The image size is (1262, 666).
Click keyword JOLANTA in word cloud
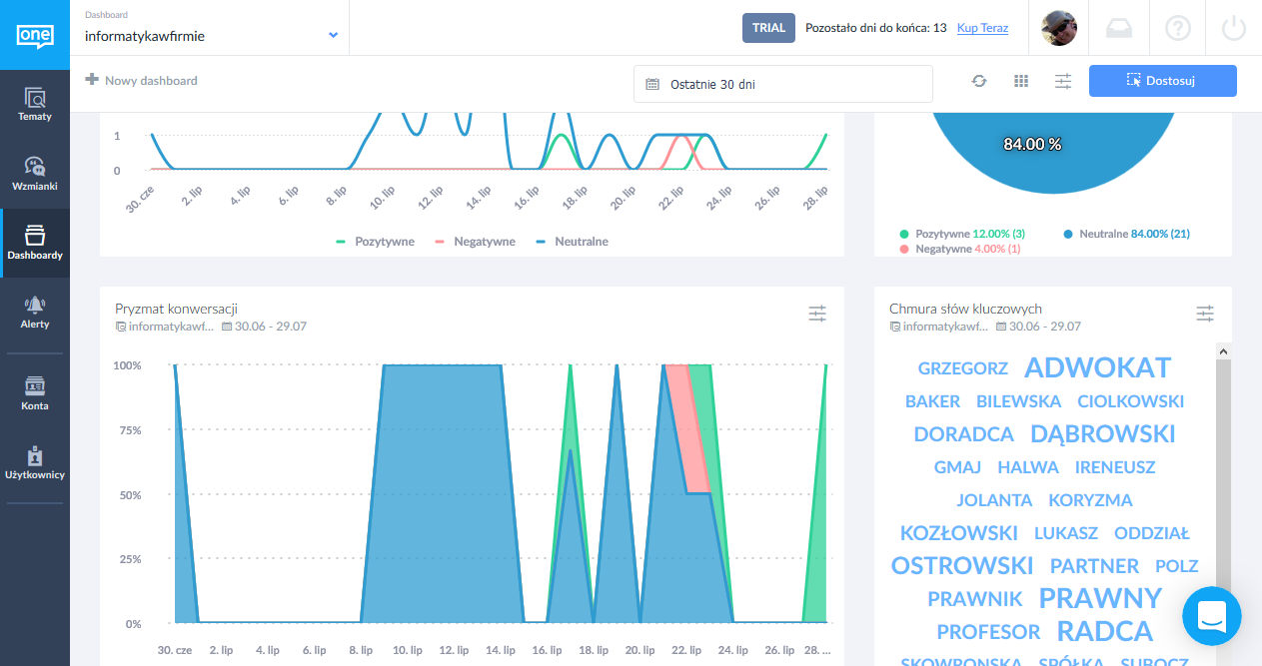point(994,500)
